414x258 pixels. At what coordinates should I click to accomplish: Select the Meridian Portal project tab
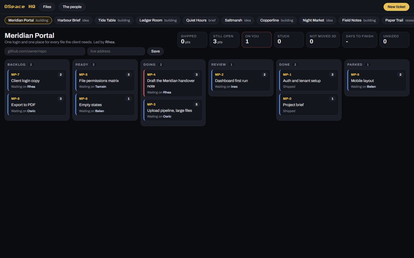click(28, 20)
